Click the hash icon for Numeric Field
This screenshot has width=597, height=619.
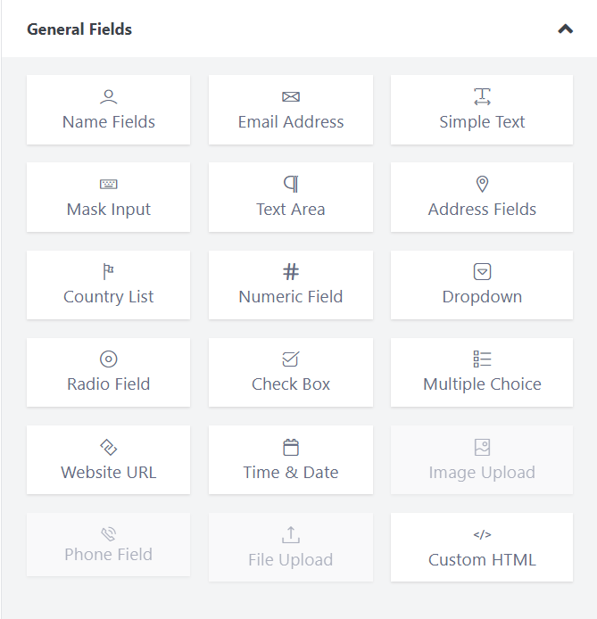coord(291,271)
